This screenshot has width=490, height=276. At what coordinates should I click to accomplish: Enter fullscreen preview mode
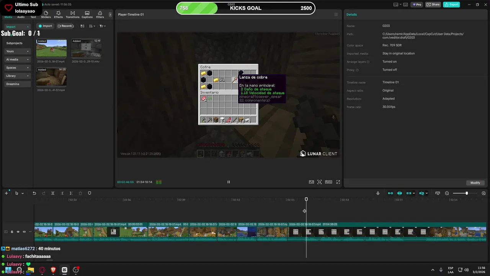[338, 182]
